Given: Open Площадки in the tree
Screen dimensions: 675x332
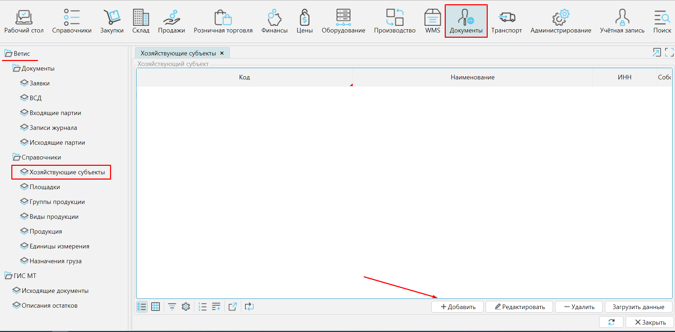Looking at the screenshot, I should pyautogui.click(x=44, y=187).
